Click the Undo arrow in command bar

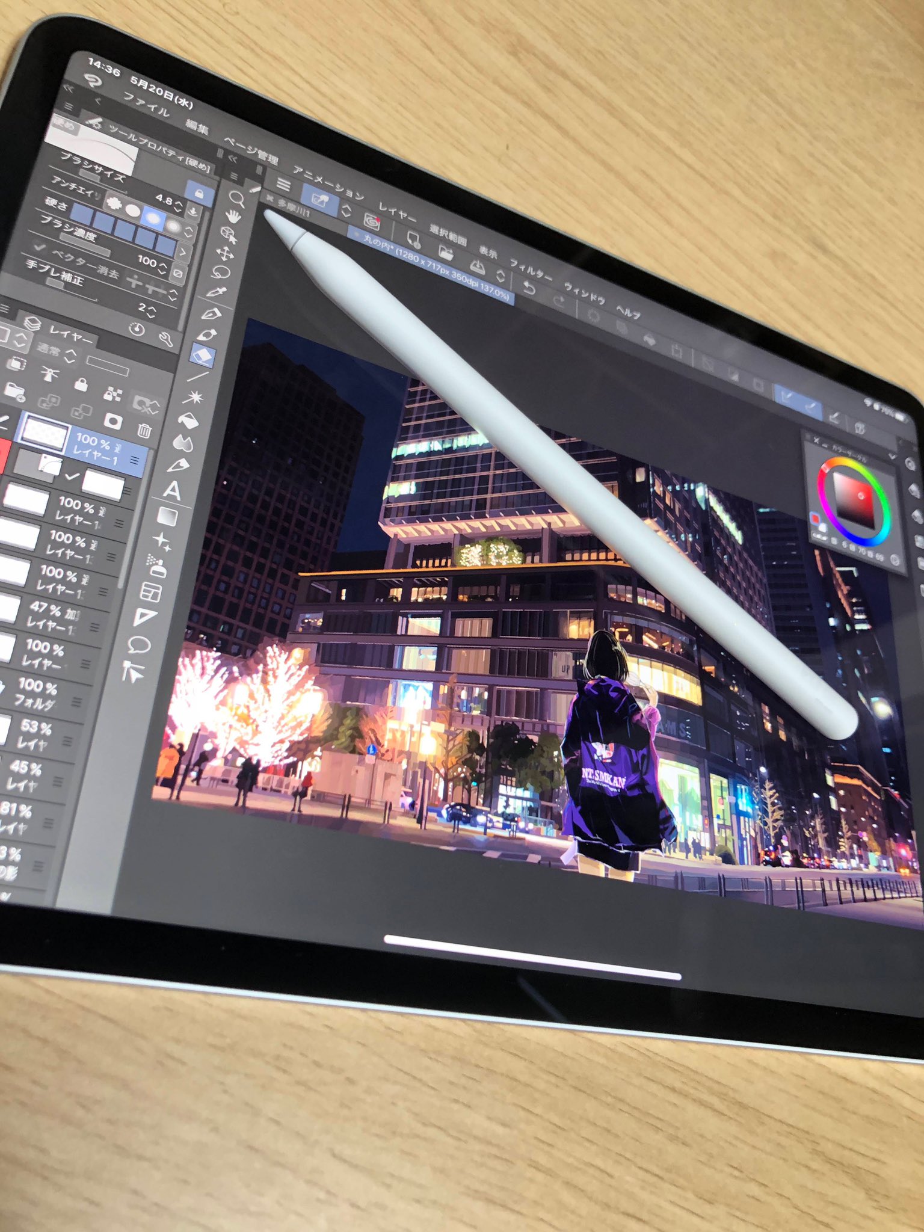tap(529, 288)
